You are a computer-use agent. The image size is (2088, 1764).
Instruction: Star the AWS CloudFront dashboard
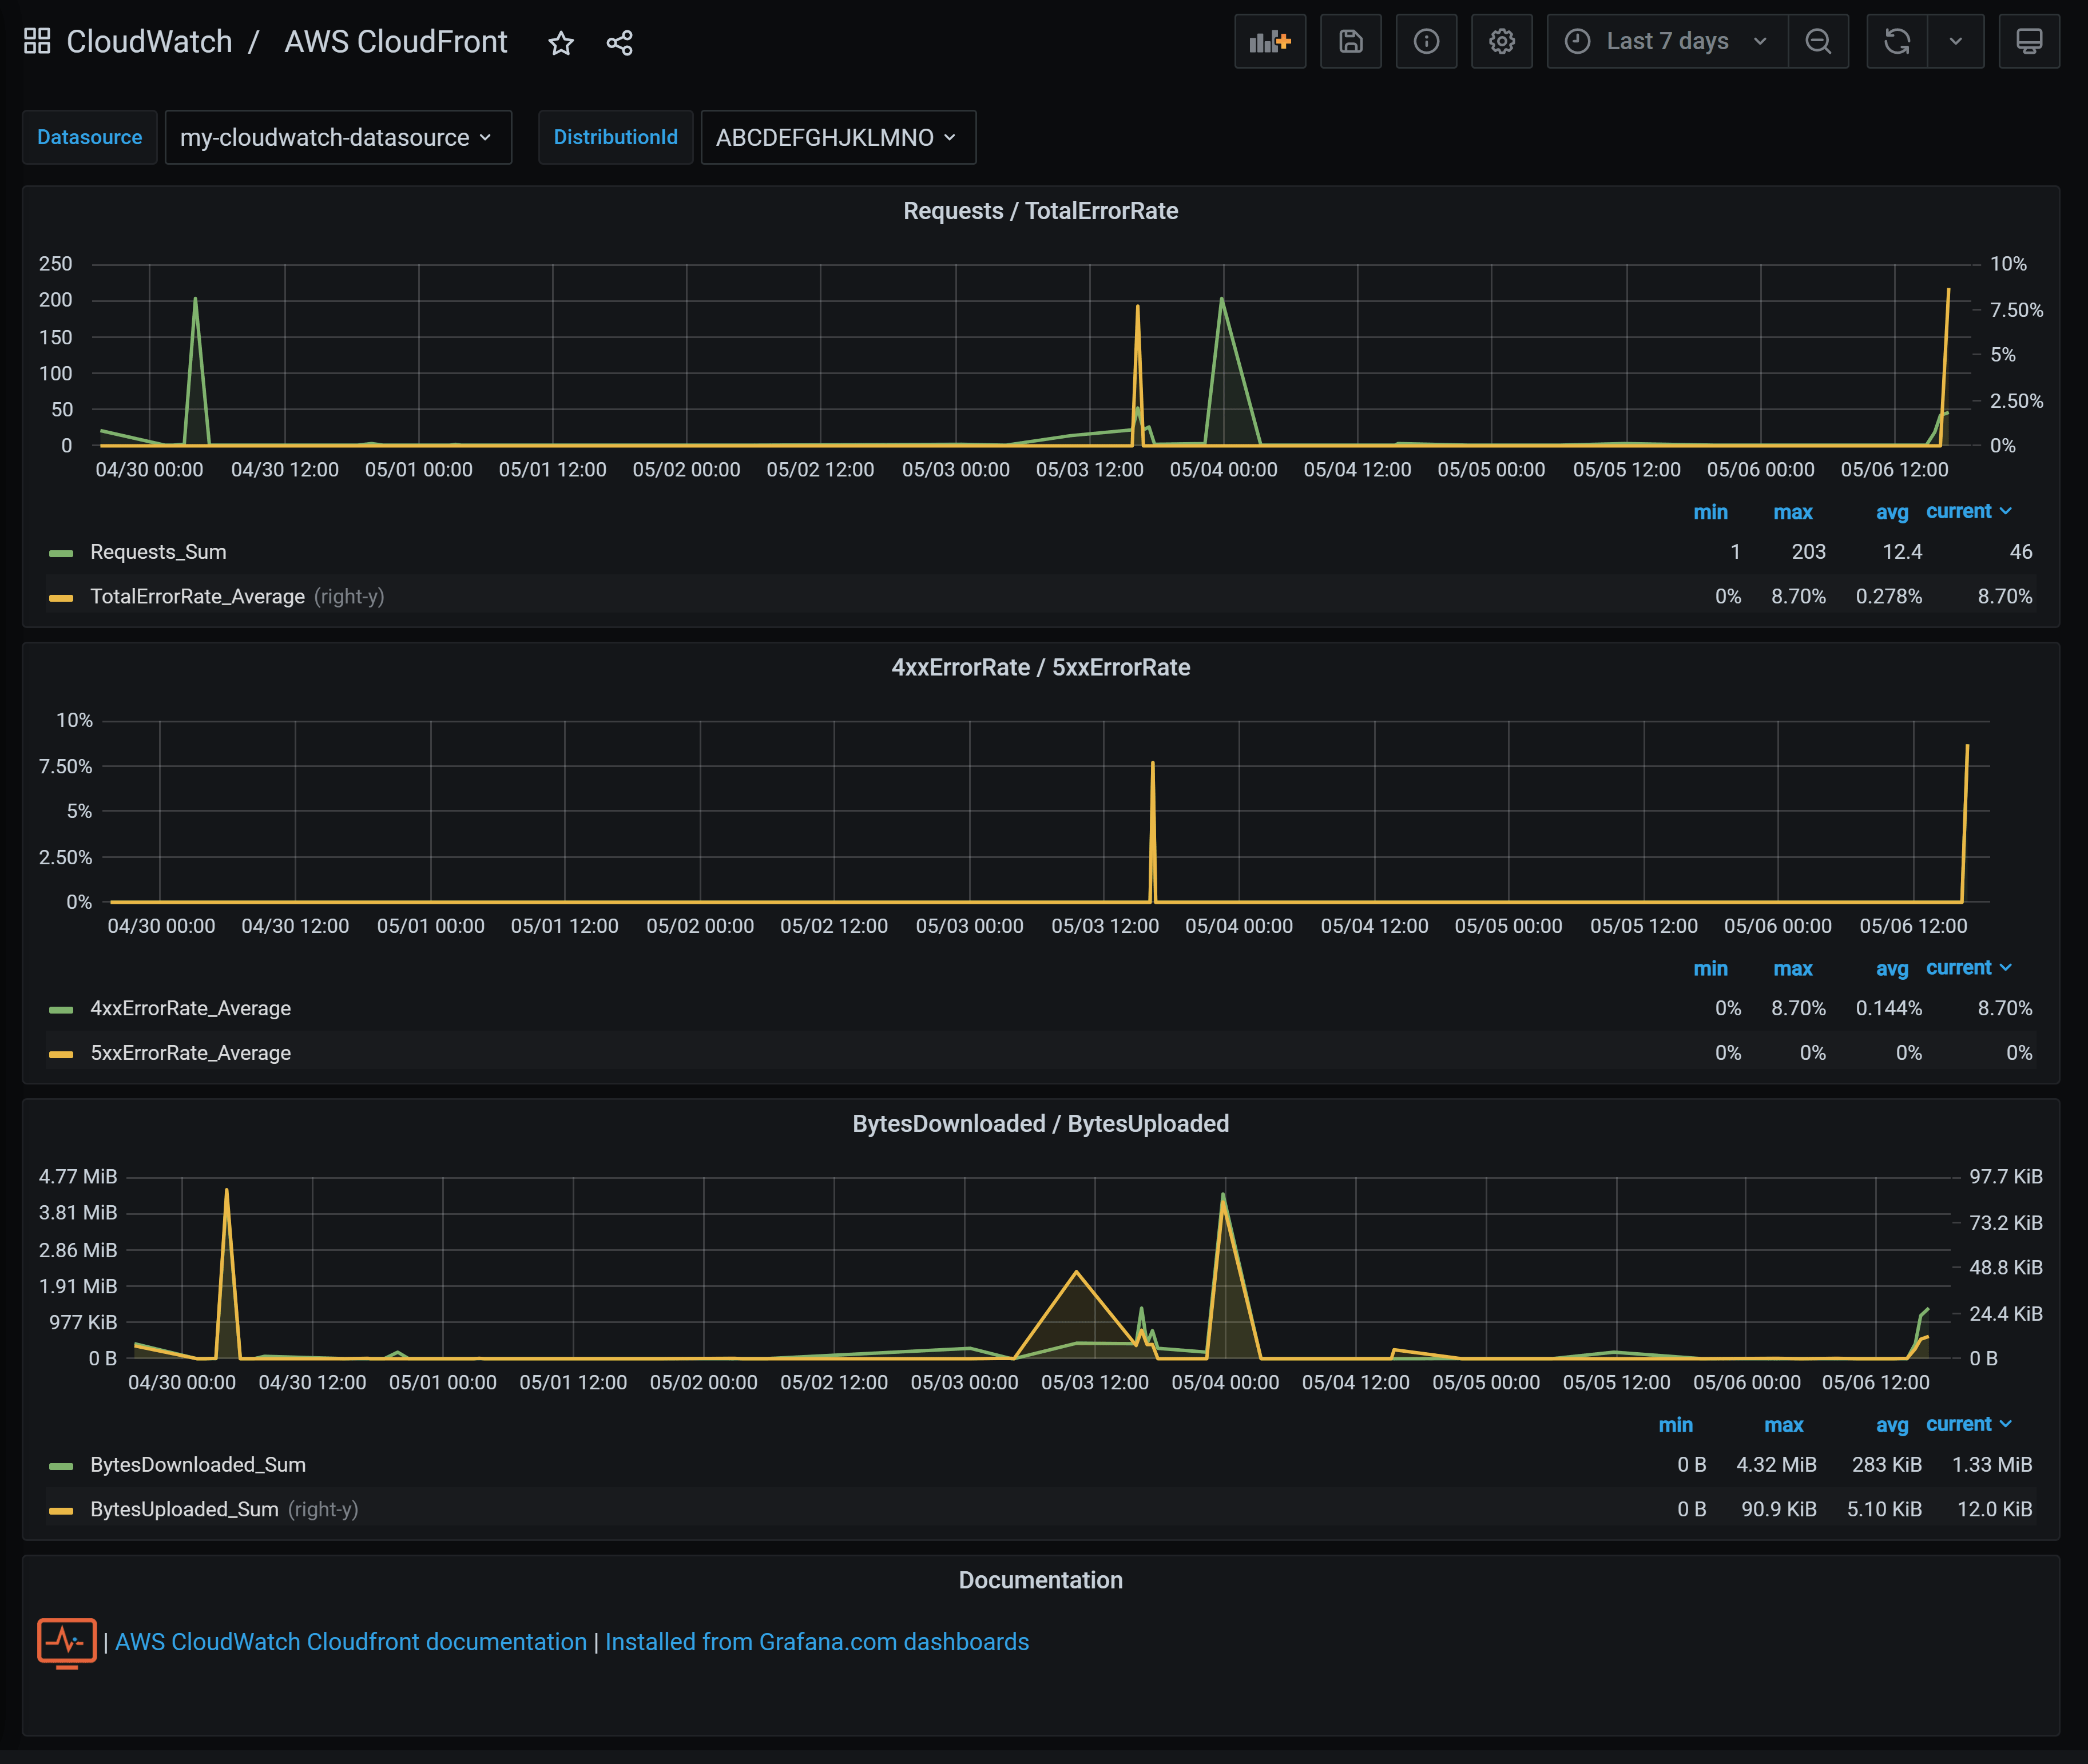click(x=561, y=43)
